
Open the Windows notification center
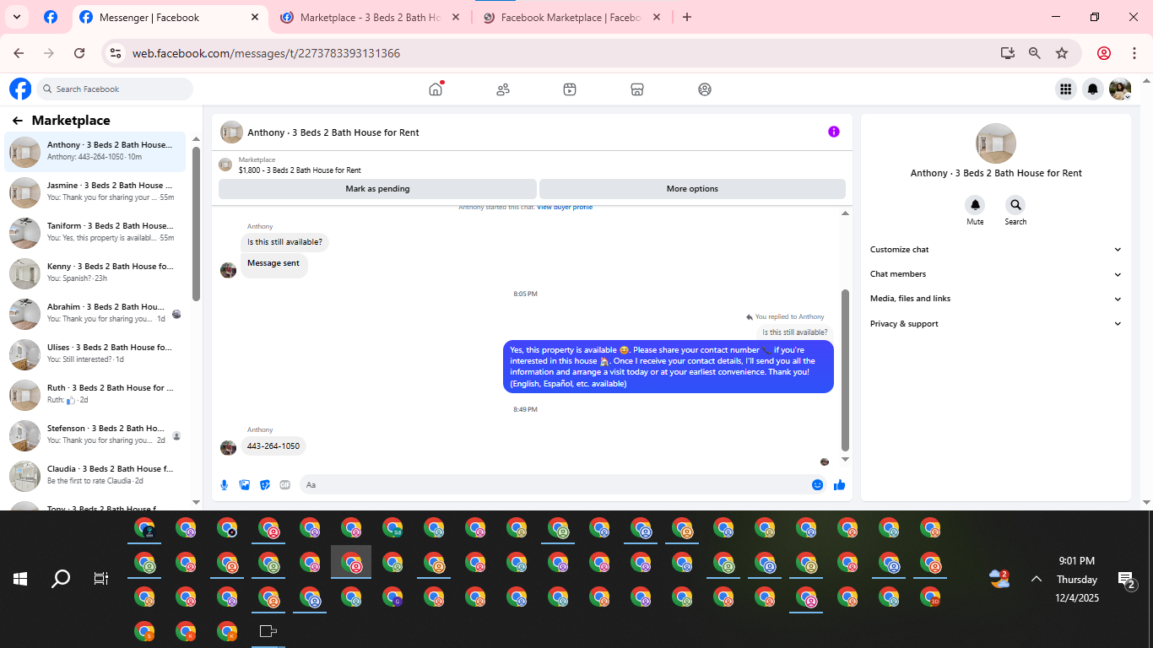1128,580
